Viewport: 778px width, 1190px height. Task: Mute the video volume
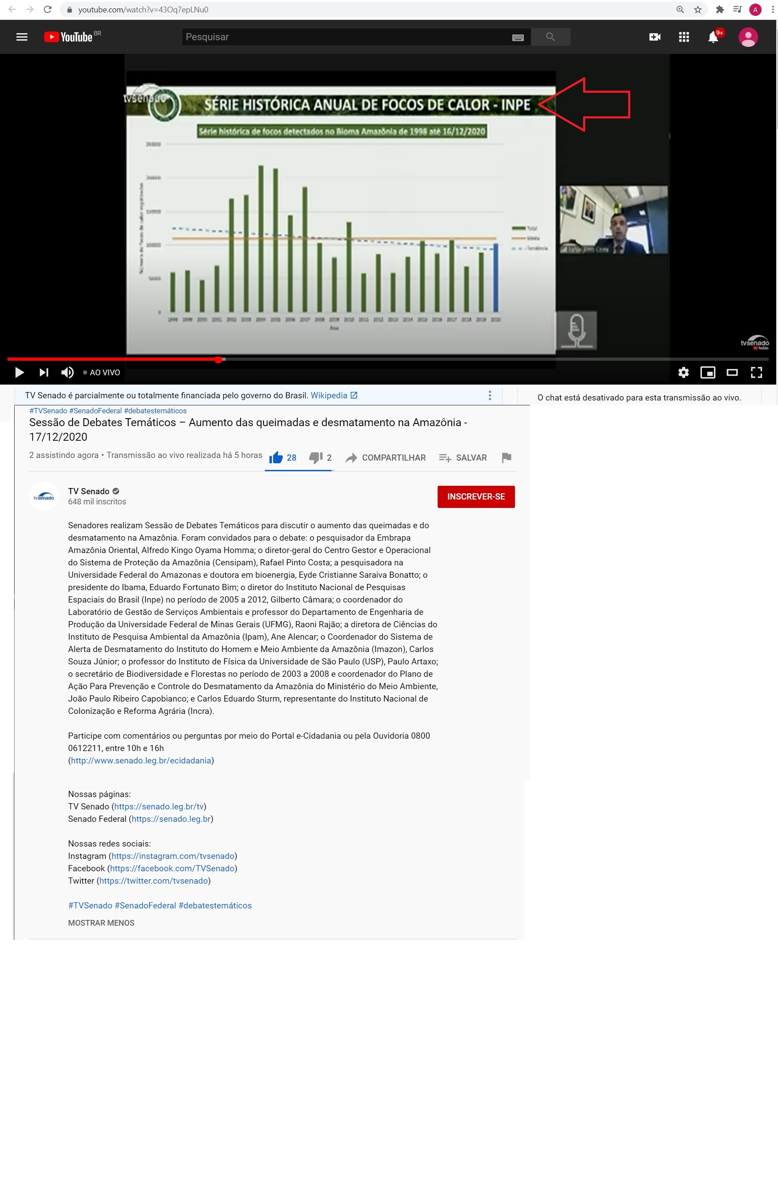[x=68, y=373]
